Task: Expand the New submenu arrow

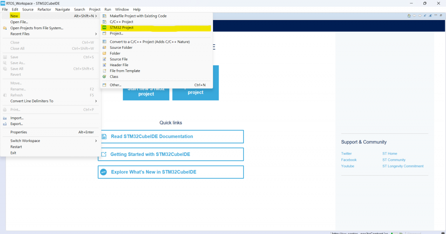Action: 96,16
